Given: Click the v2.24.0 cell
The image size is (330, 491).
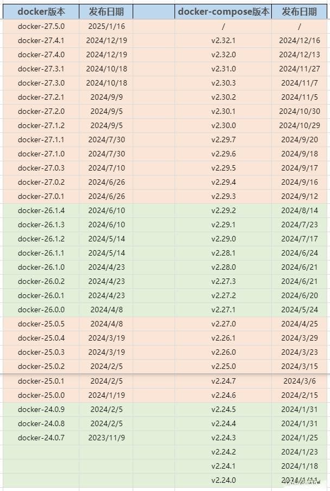Looking at the screenshot, I should coord(223,480).
